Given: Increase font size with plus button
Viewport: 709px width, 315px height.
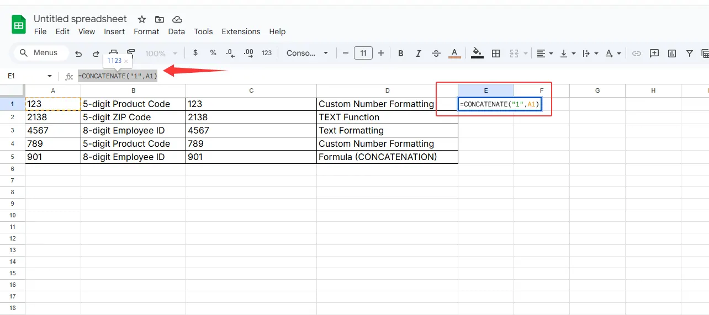Looking at the screenshot, I should coord(381,53).
